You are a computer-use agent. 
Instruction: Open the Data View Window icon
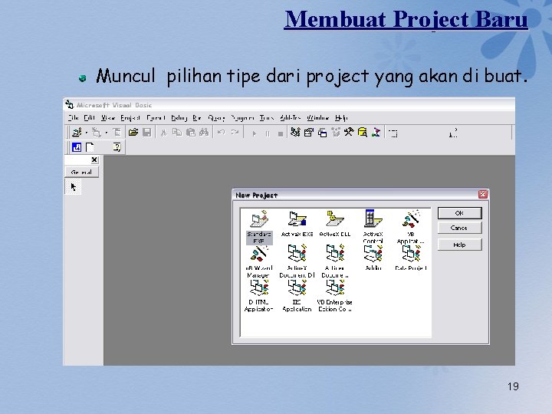[x=362, y=133]
